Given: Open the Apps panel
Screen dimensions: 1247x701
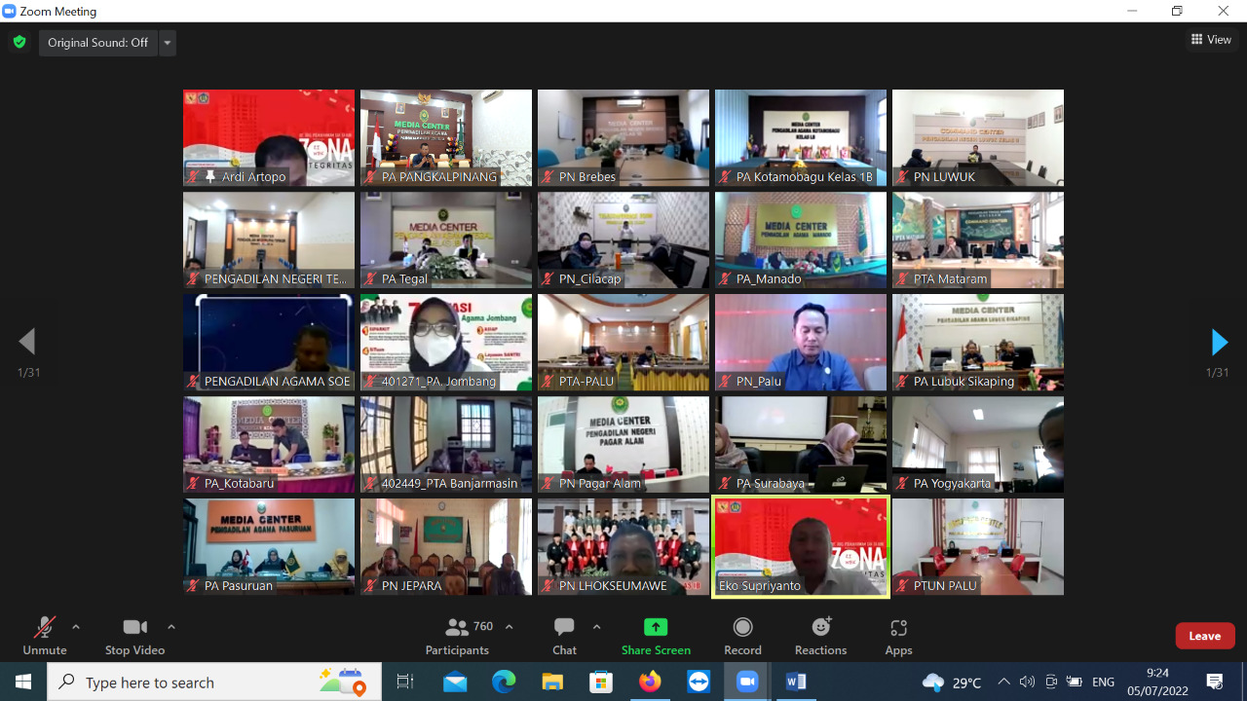Looking at the screenshot, I should pos(898,636).
